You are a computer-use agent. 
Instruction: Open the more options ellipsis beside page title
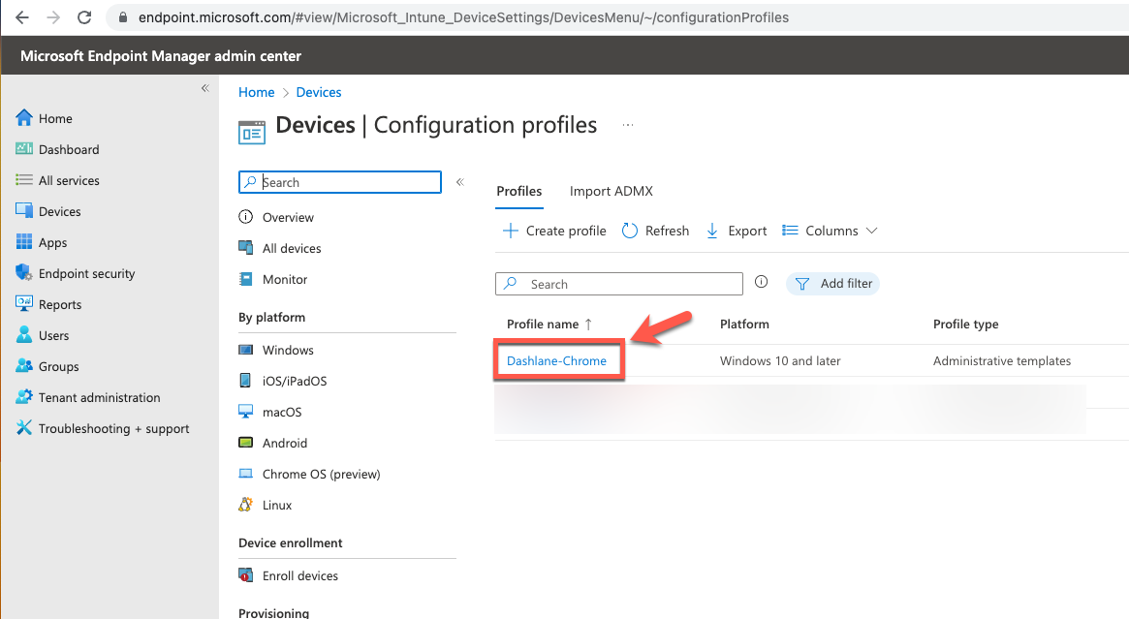628,125
